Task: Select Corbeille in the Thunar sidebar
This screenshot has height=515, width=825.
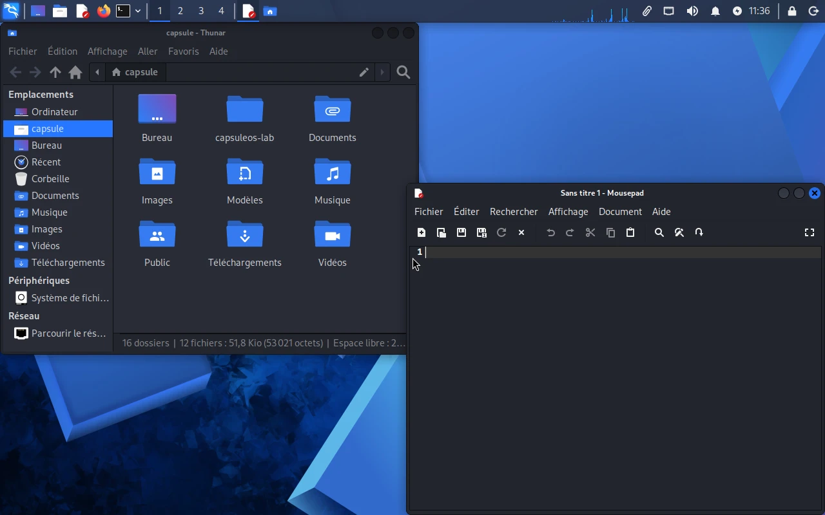Action: pyautogui.click(x=58, y=179)
